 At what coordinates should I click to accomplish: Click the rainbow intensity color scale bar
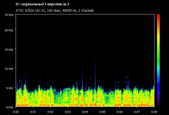[158, 60]
